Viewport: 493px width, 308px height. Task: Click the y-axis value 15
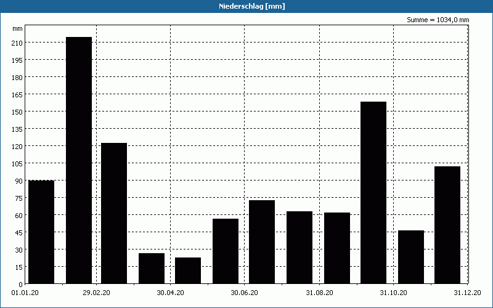click(x=19, y=267)
